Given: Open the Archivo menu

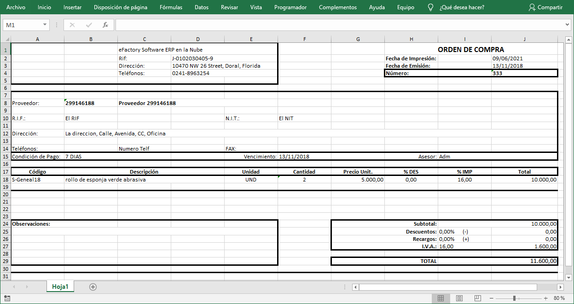Looking at the screenshot, I should [16, 7].
